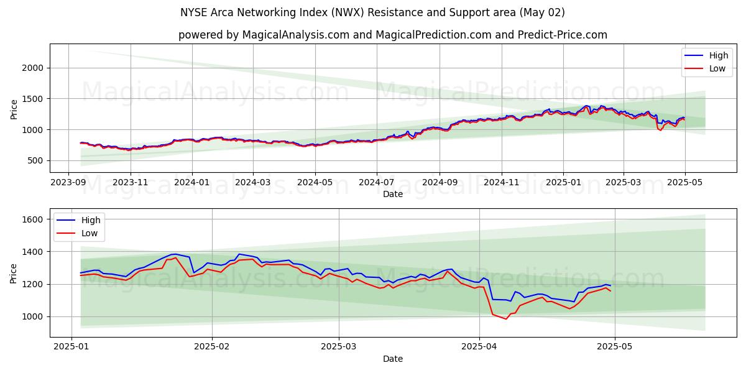746x373 pixels.
Task: Click 'High' in the top chart legend
Action: pos(719,55)
